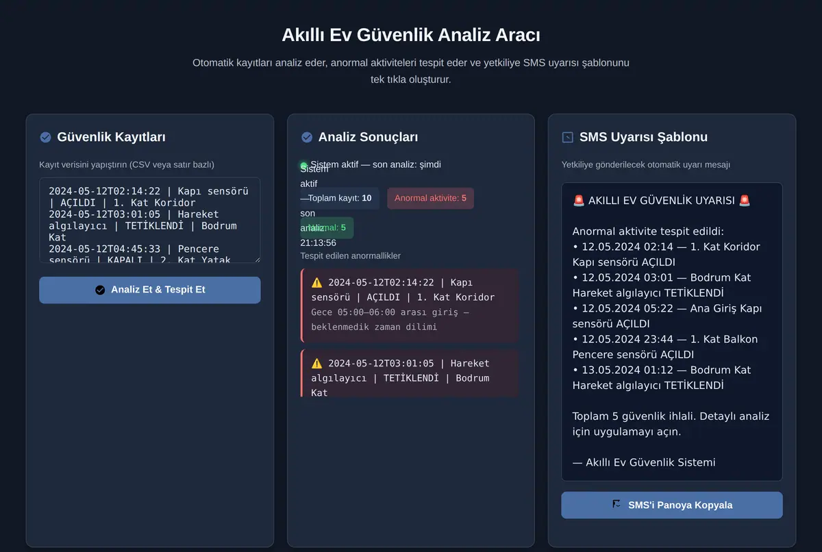Image resolution: width=822 pixels, height=552 pixels.
Task: Click the Gece 05:00–06:00 arası giriş explanation
Action: (x=390, y=319)
